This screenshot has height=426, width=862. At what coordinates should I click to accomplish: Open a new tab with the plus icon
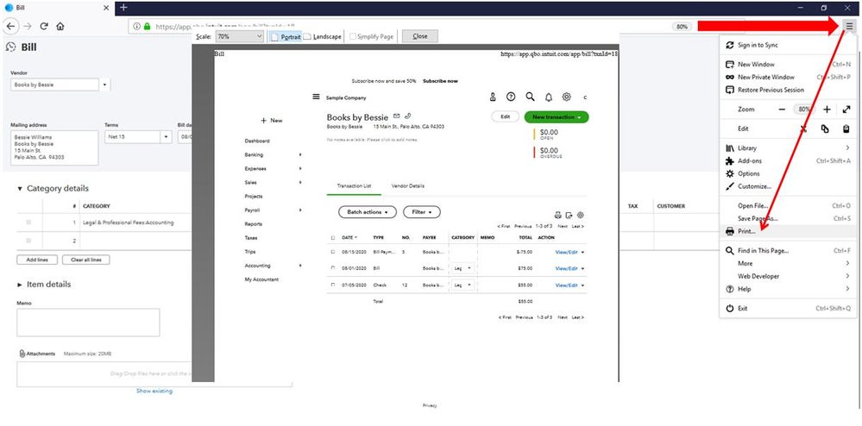[123, 8]
